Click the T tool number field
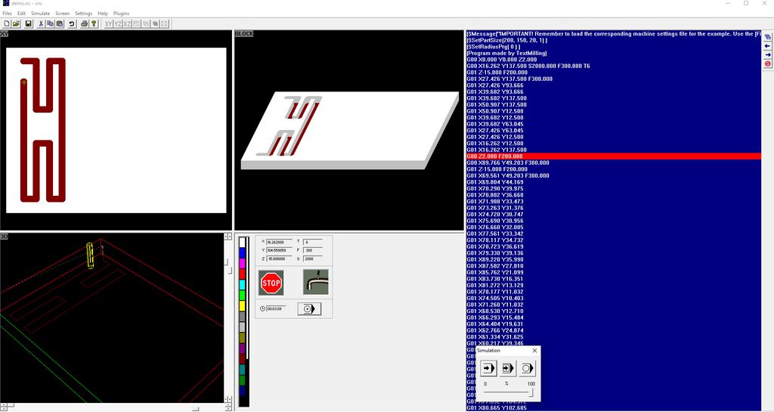 pyautogui.click(x=312, y=242)
